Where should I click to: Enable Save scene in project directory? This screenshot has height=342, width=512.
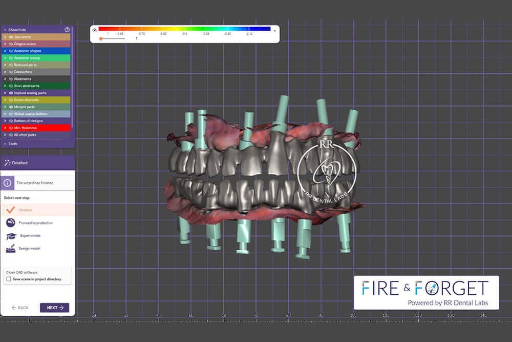tap(8, 279)
